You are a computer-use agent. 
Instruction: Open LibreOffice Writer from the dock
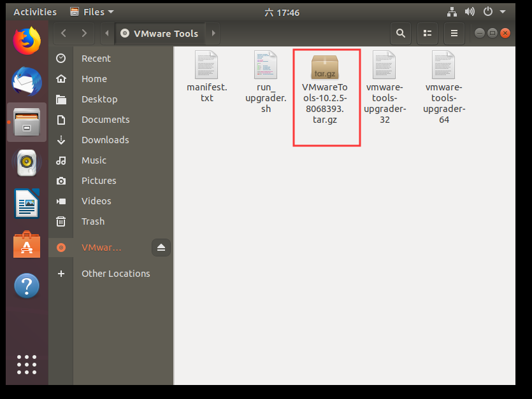[x=27, y=204]
